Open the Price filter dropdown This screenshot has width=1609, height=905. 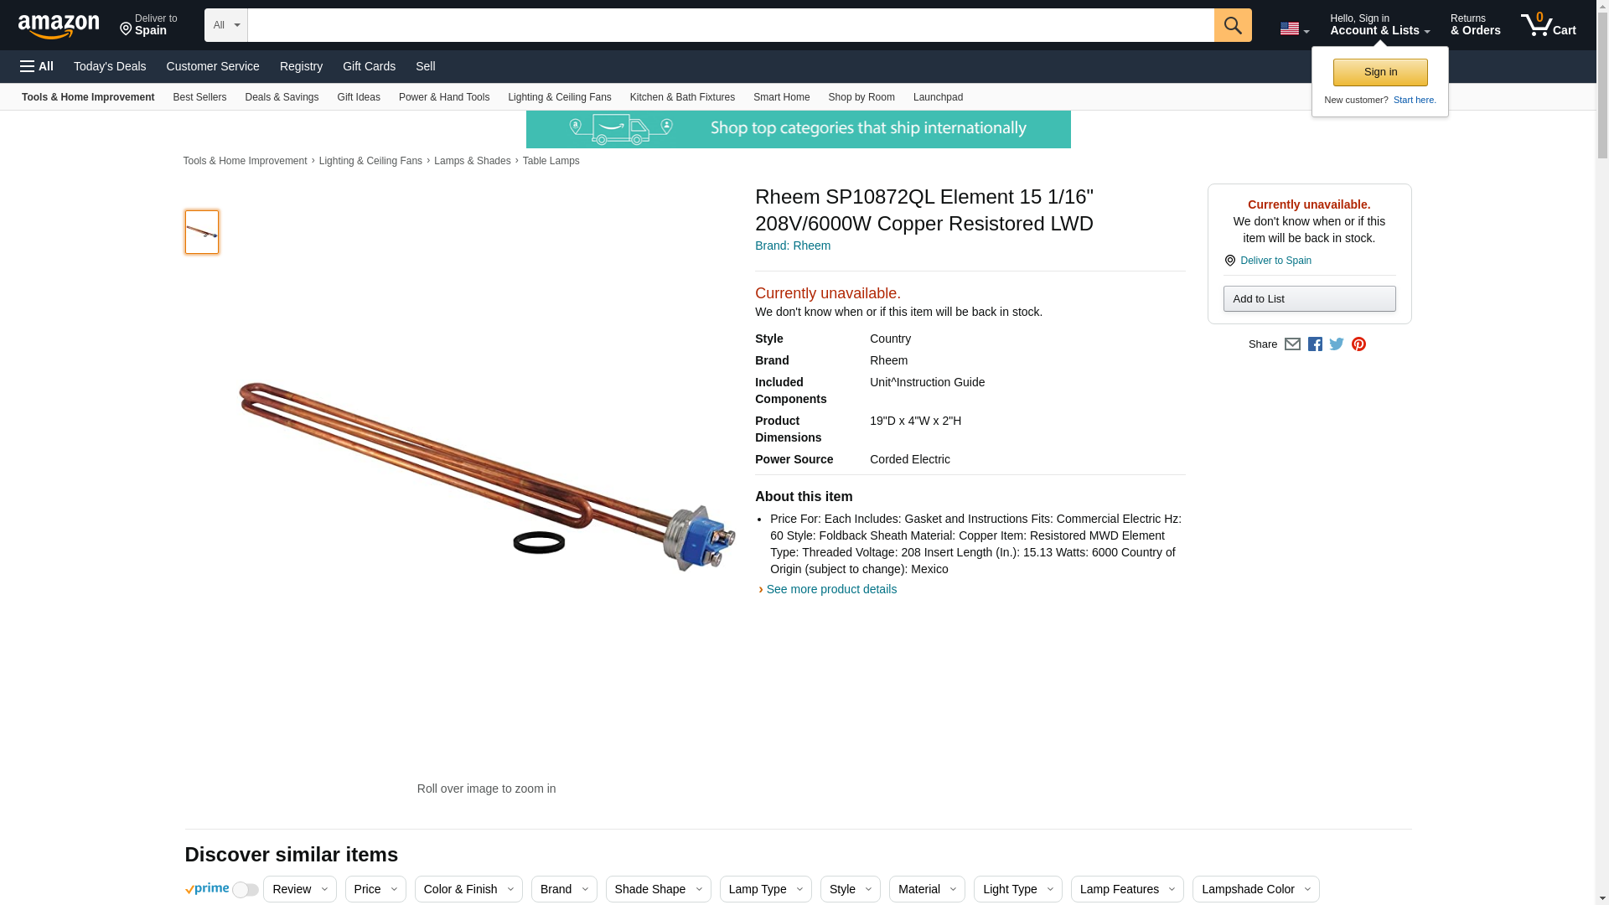coord(375,889)
